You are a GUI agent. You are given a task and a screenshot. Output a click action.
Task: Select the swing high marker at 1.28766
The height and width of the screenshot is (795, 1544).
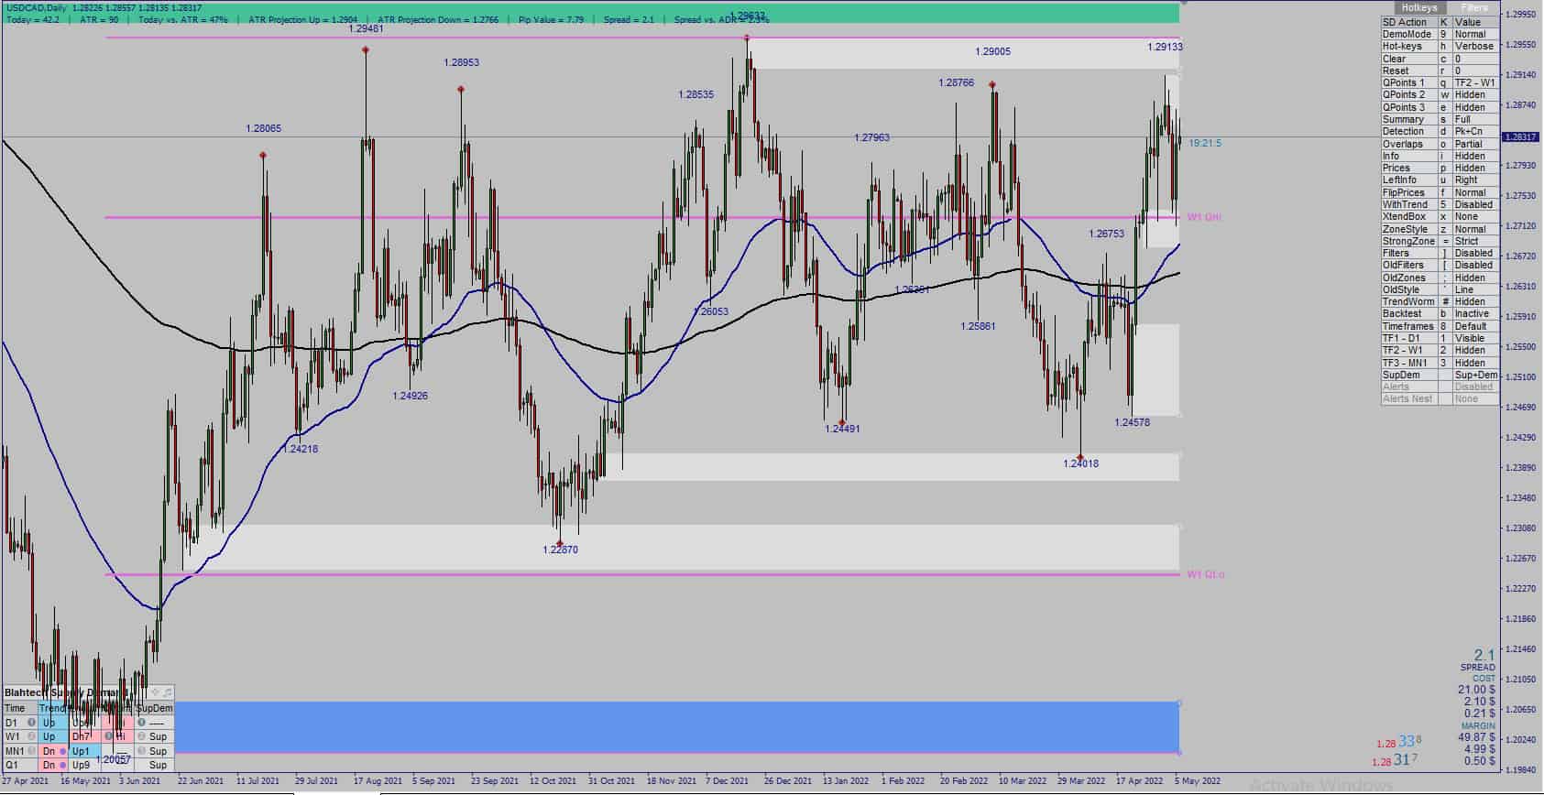click(992, 85)
